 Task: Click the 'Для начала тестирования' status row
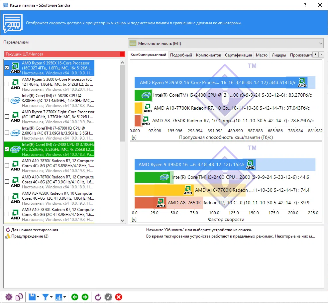(164, 230)
